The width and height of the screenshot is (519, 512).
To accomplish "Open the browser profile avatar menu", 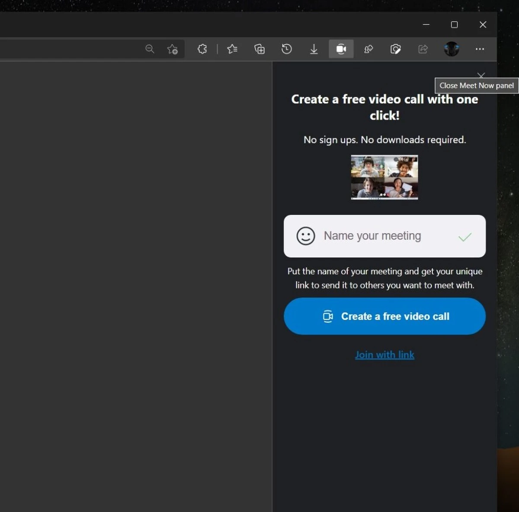I will (452, 49).
